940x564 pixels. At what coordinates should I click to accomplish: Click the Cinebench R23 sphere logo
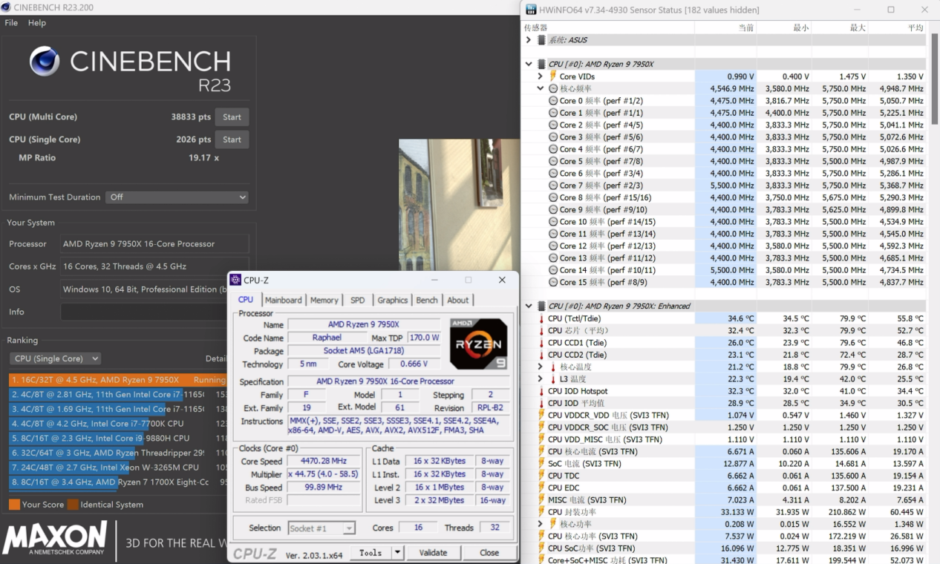click(45, 62)
